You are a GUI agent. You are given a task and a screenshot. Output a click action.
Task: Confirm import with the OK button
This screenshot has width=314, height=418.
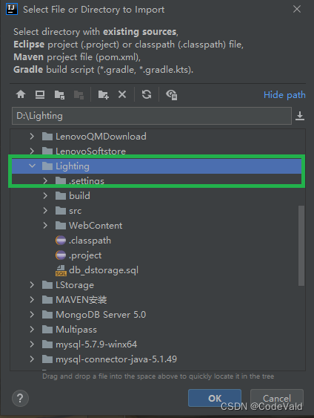[x=215, y=398]
